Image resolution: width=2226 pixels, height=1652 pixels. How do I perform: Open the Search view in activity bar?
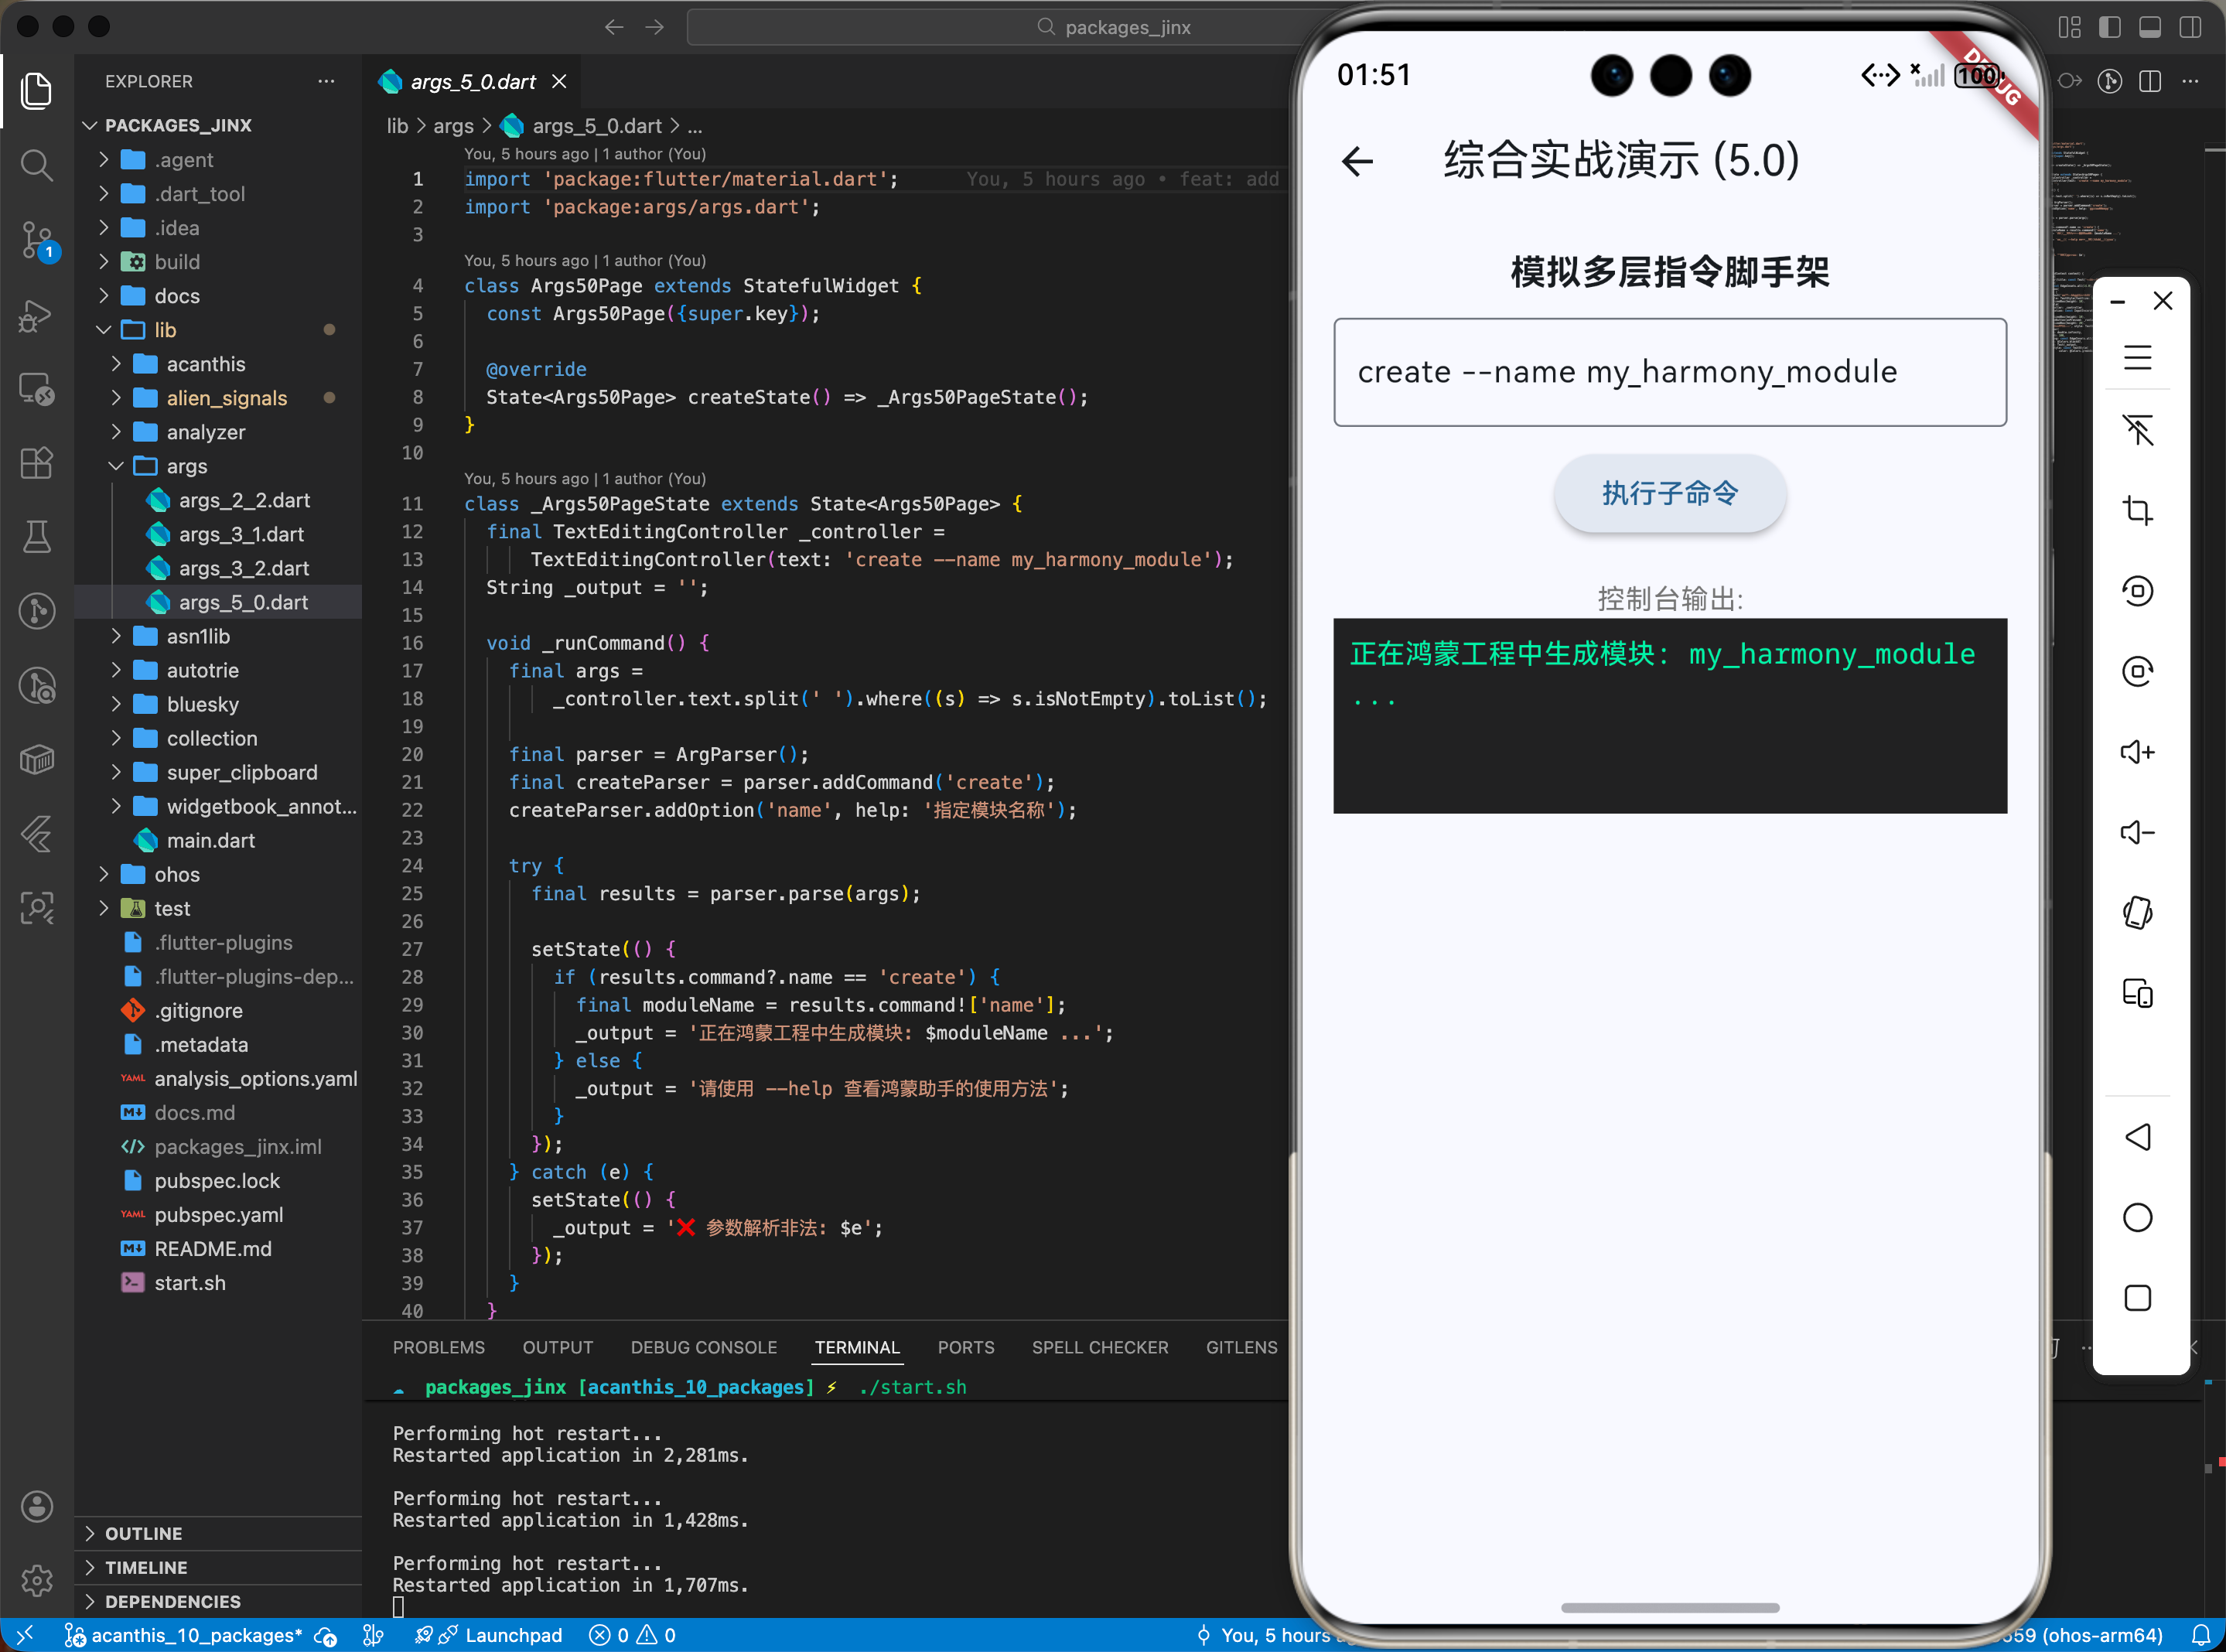pyautogui.click(x=37, y=165)
